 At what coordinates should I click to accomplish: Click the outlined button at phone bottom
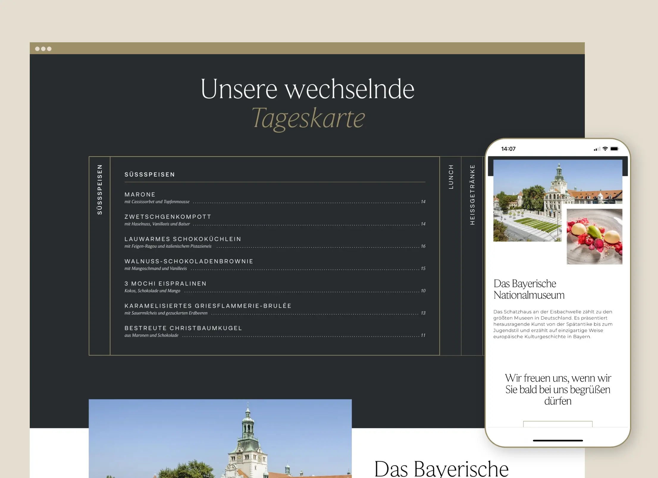pos(558,424)
